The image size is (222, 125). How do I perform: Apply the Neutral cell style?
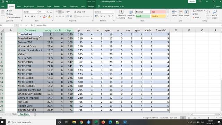158,16
